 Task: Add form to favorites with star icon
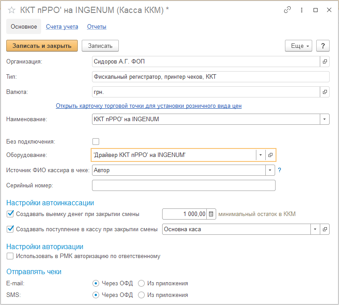(x=12, y=10)
